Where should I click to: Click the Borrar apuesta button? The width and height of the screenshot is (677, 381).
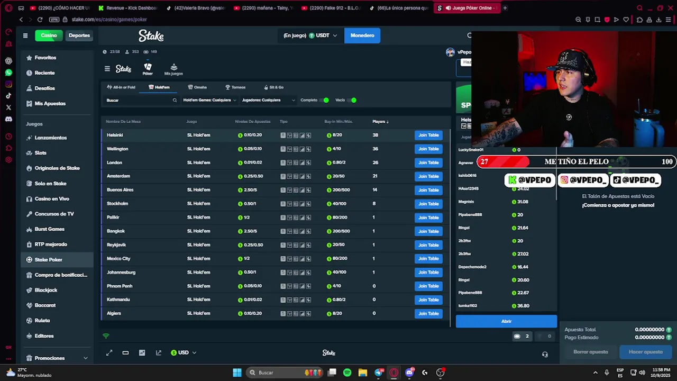click(x=591, y=352)
